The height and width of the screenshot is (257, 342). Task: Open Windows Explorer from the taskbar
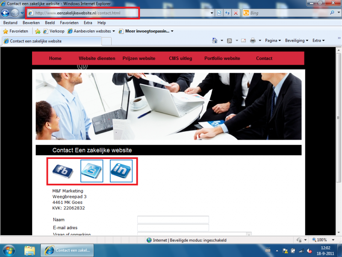pos(29,250)
